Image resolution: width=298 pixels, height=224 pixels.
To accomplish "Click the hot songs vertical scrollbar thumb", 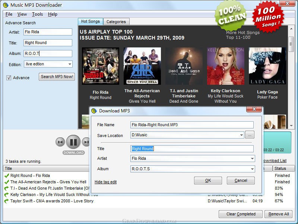I will (291, 44).
